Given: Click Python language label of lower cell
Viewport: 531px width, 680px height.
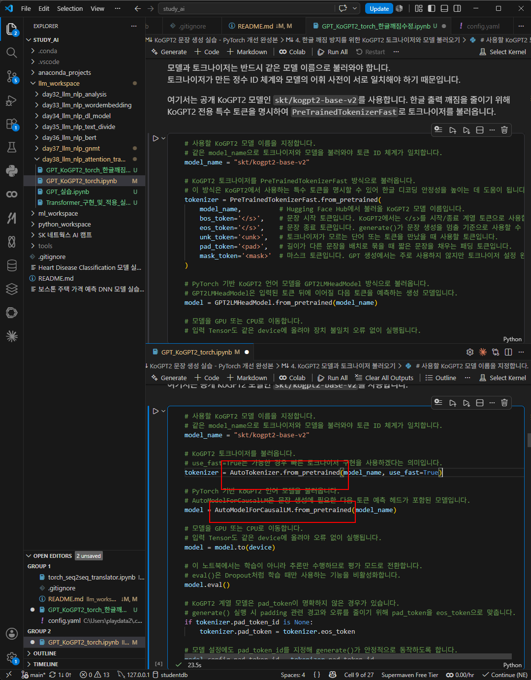Looking at the screenshot, I should click(x=512, y=665).
